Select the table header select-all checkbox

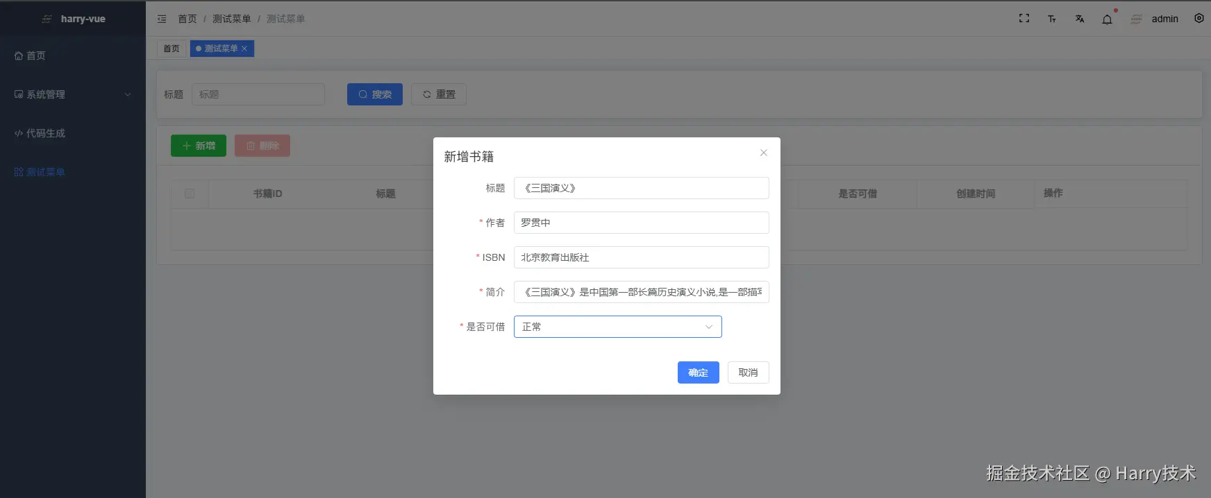(x=190, y=194)
